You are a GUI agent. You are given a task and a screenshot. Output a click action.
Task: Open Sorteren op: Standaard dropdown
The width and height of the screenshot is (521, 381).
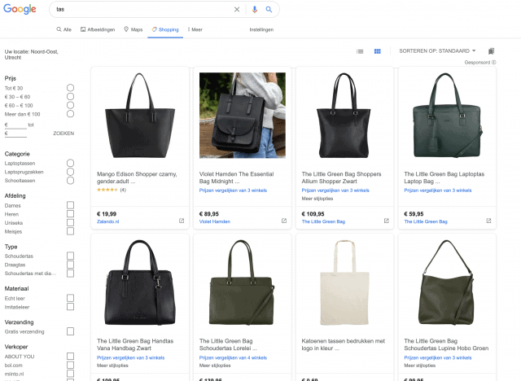437,50
